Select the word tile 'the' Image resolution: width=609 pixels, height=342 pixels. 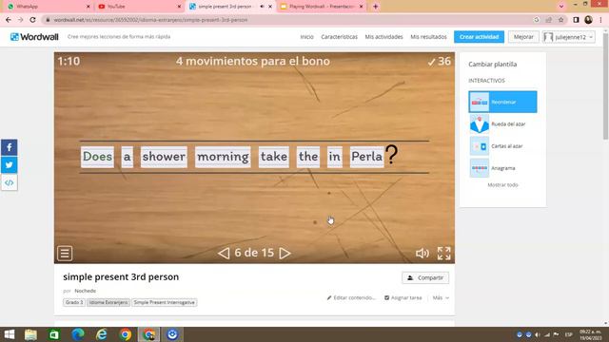[x=308, y=157]
